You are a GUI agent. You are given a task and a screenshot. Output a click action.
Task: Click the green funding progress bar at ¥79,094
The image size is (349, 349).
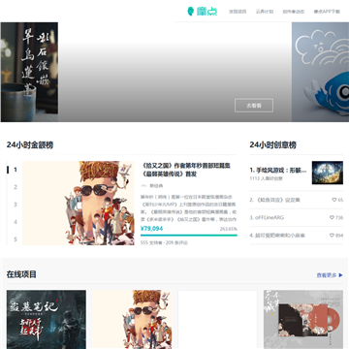click(189, 236)
